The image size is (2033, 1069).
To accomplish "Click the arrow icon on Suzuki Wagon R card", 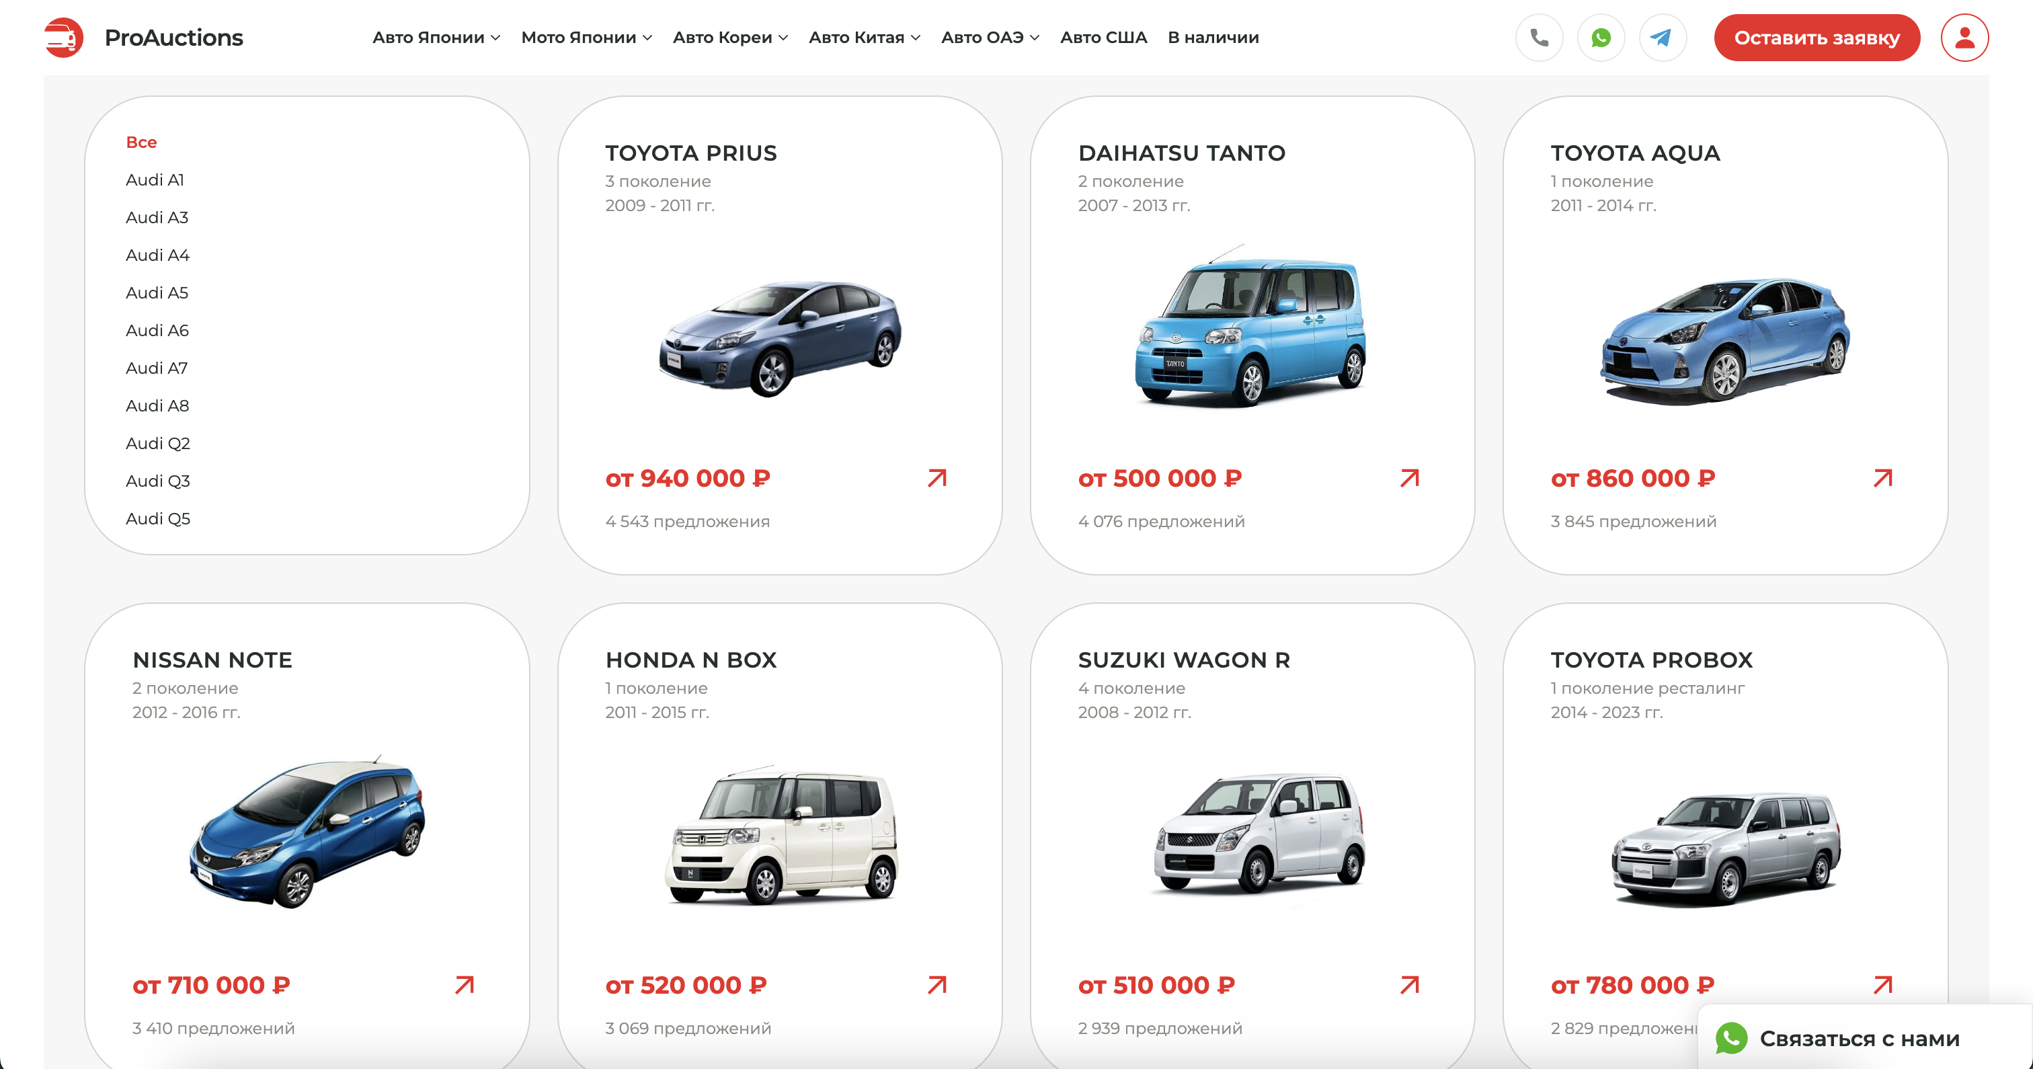I will coord(1410,984).
